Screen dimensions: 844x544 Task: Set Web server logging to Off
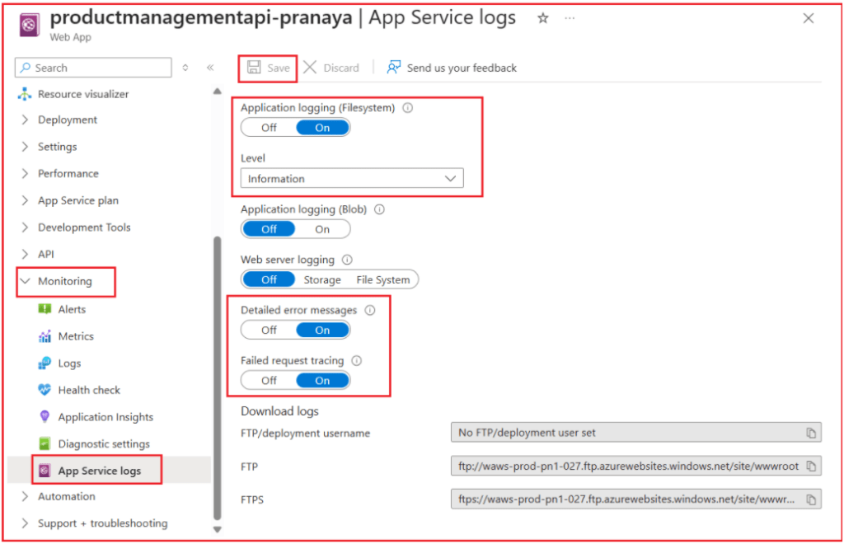[269, 279]
